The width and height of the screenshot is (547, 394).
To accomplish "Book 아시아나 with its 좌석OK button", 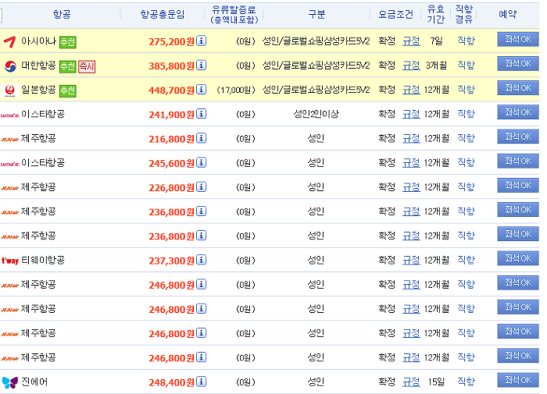I will tap(517, 39).
